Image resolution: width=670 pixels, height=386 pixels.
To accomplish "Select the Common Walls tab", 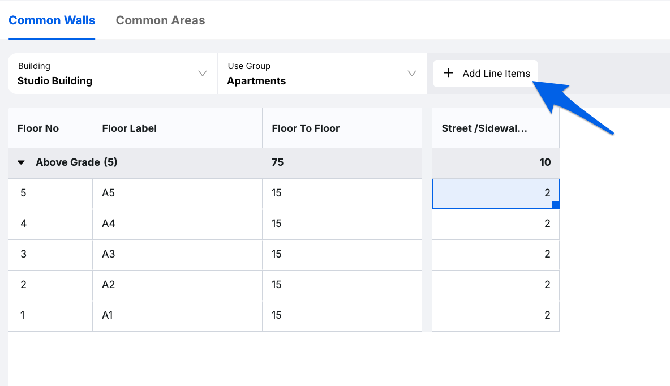I will tap(52, 20).
